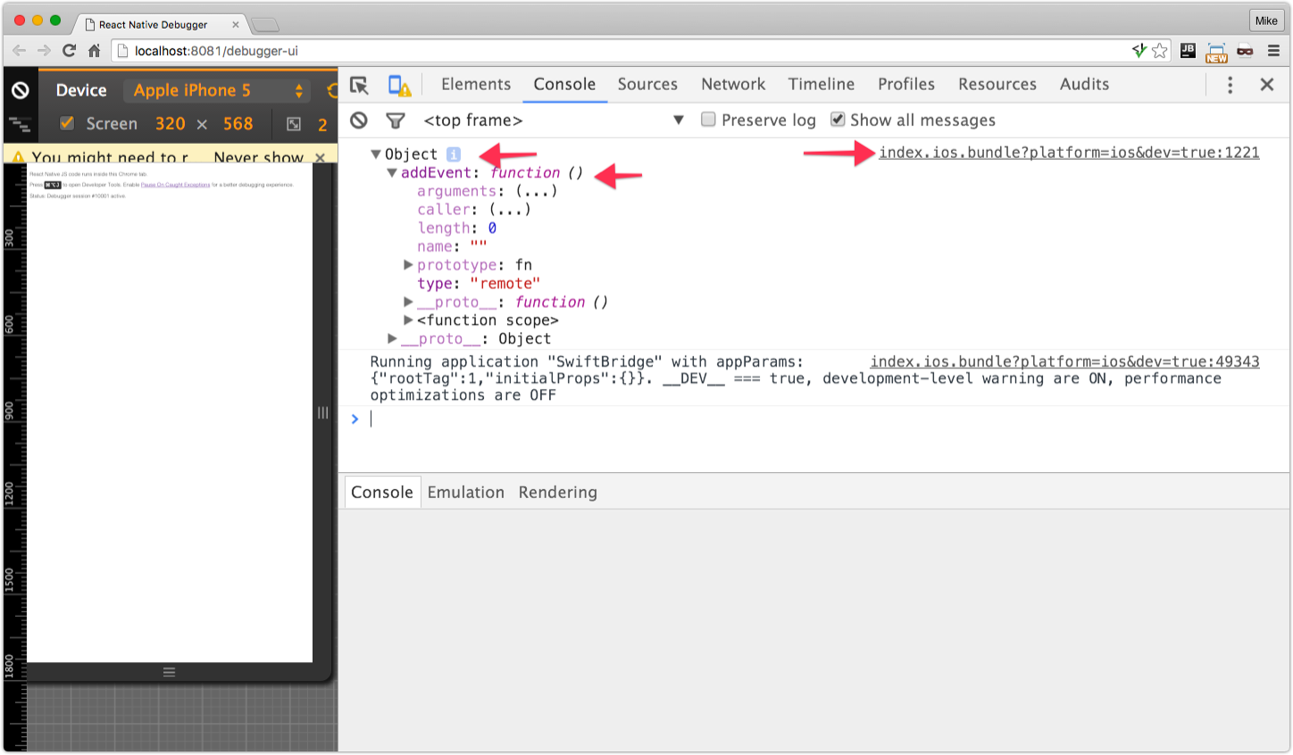Expand the __proto__: Object node
This screenshot has width=1293, height=755.
click(392, 339)
